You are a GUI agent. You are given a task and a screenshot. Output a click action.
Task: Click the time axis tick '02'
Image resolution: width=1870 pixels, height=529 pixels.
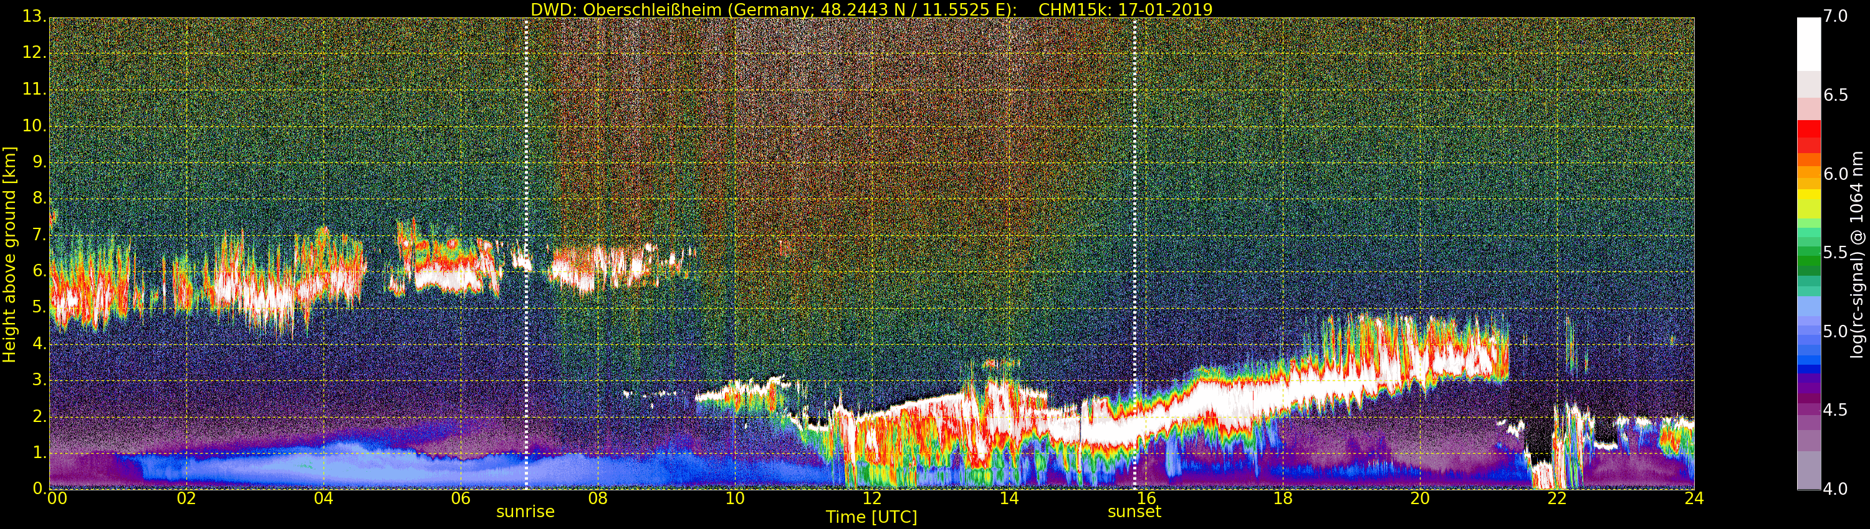[186, 499]
